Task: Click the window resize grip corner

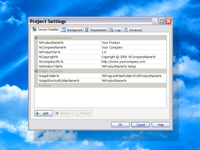Action: pyautogui.click(x=170, y=128)
